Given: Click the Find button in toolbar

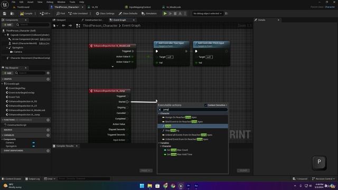Looking at the screenshot, I should [x=61, y=14].
